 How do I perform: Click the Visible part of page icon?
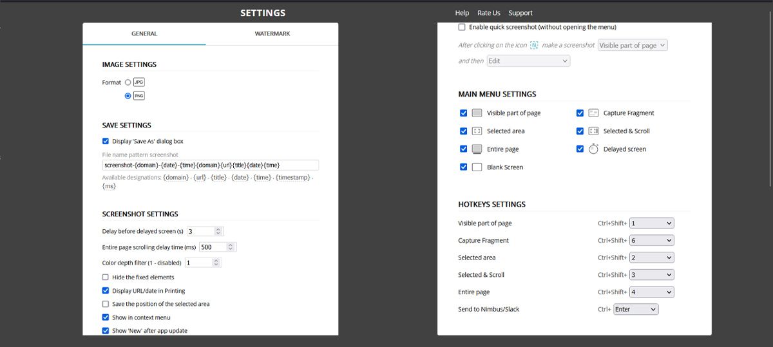tap(477, 113)
